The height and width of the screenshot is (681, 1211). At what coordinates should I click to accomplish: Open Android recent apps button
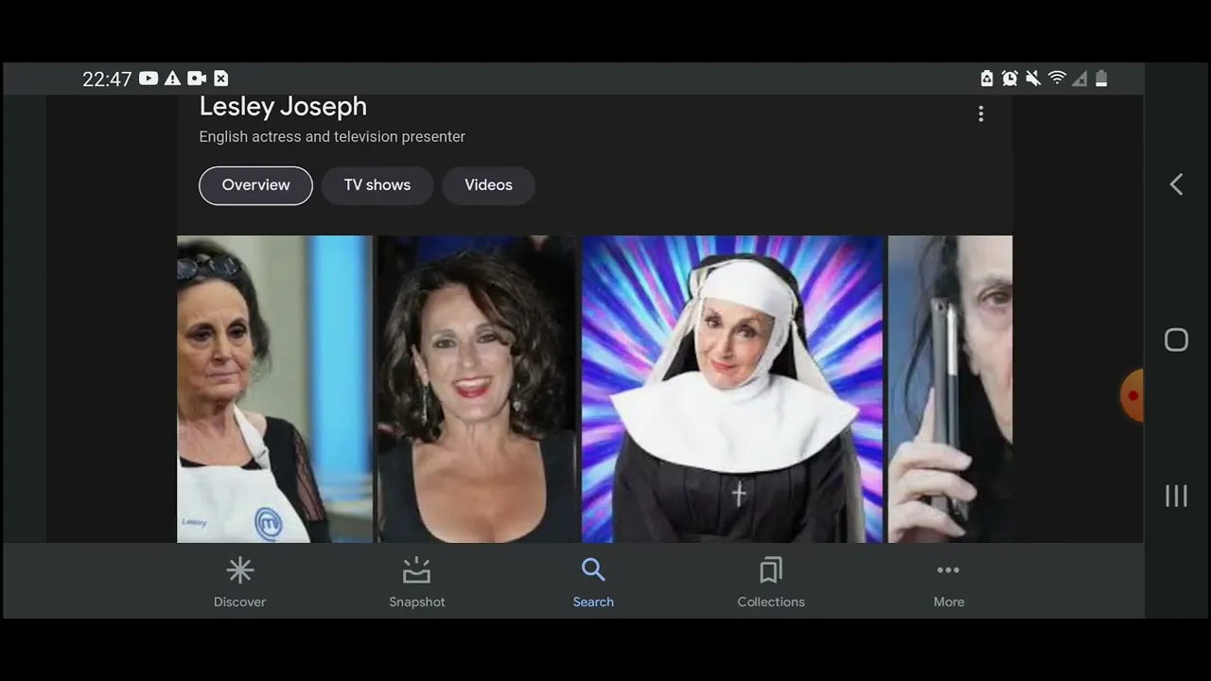click(1176, 496)
